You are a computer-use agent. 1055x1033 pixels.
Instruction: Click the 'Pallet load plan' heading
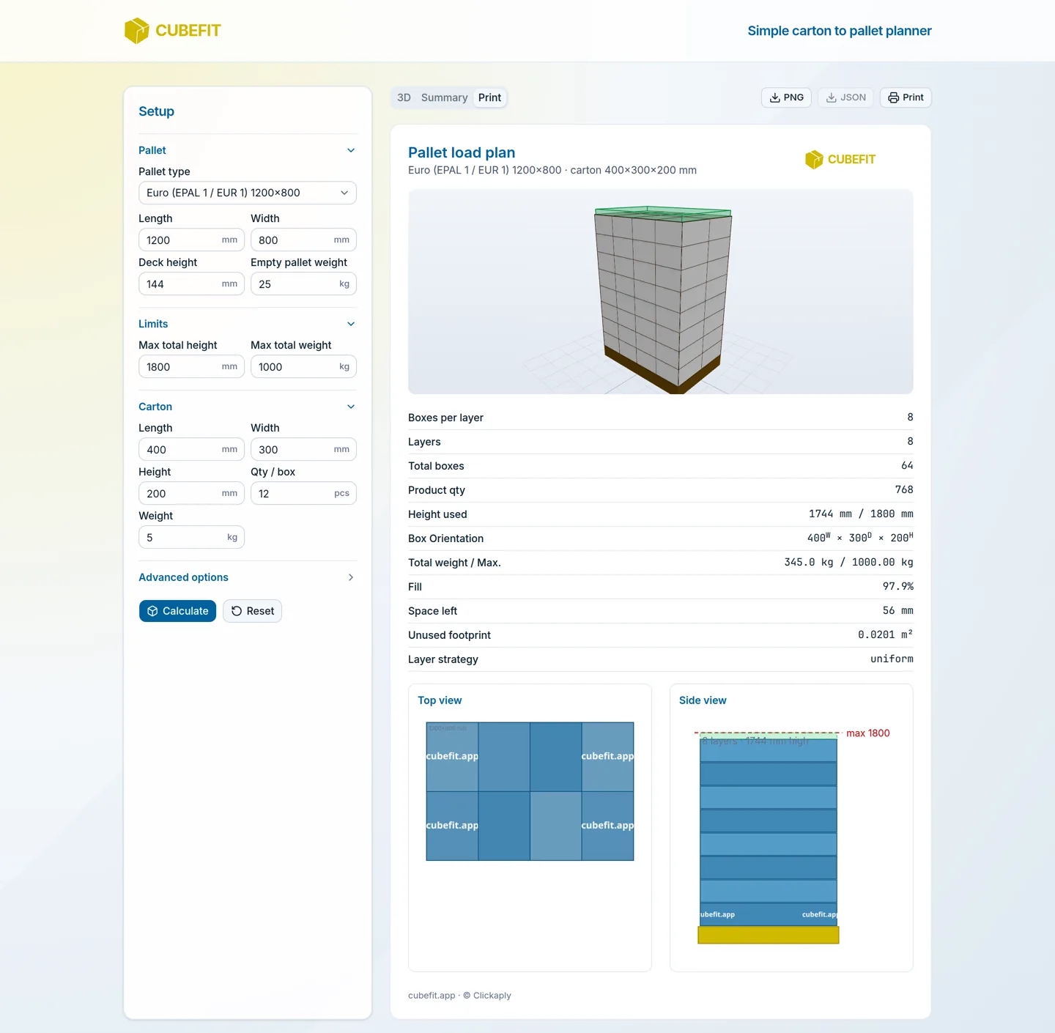(x=462, y=152)
